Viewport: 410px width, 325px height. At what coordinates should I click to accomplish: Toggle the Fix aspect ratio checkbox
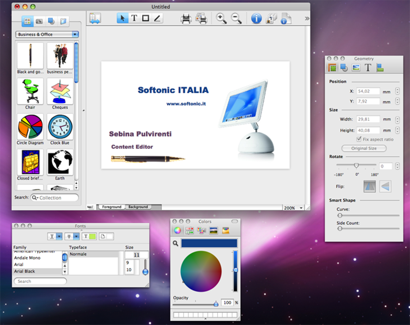click(359, 139)
